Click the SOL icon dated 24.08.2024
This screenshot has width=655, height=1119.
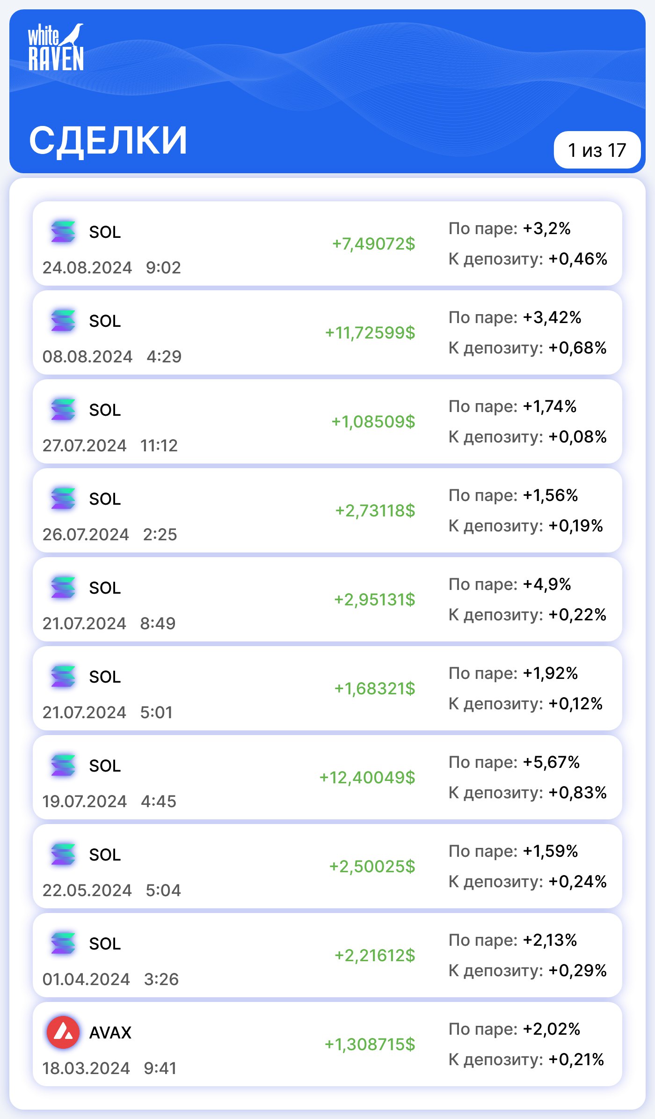pyautogui.click(x=63, y=231)
